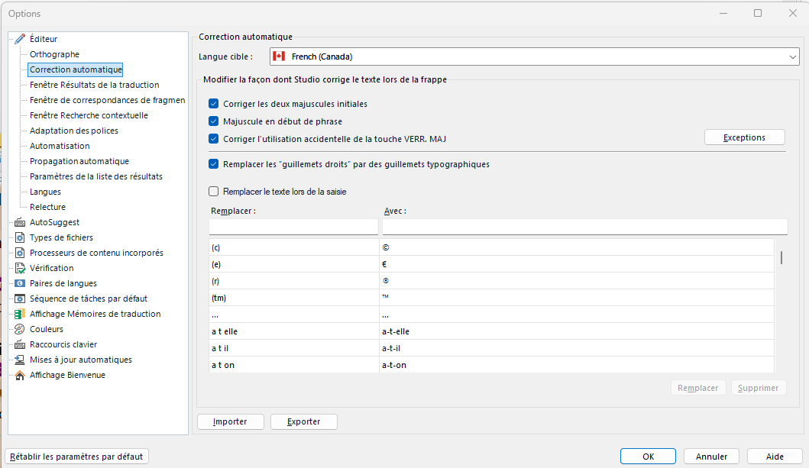The image size is (809, 468).
Task: Disable Majuscule en début de phrase
Action: pos(215,121)
